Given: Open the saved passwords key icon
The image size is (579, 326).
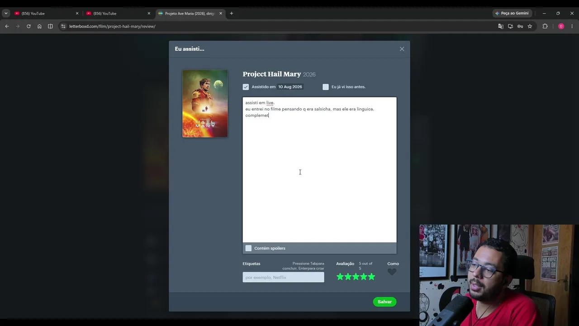Looking at the screenshot, I should tap(520, 26).
